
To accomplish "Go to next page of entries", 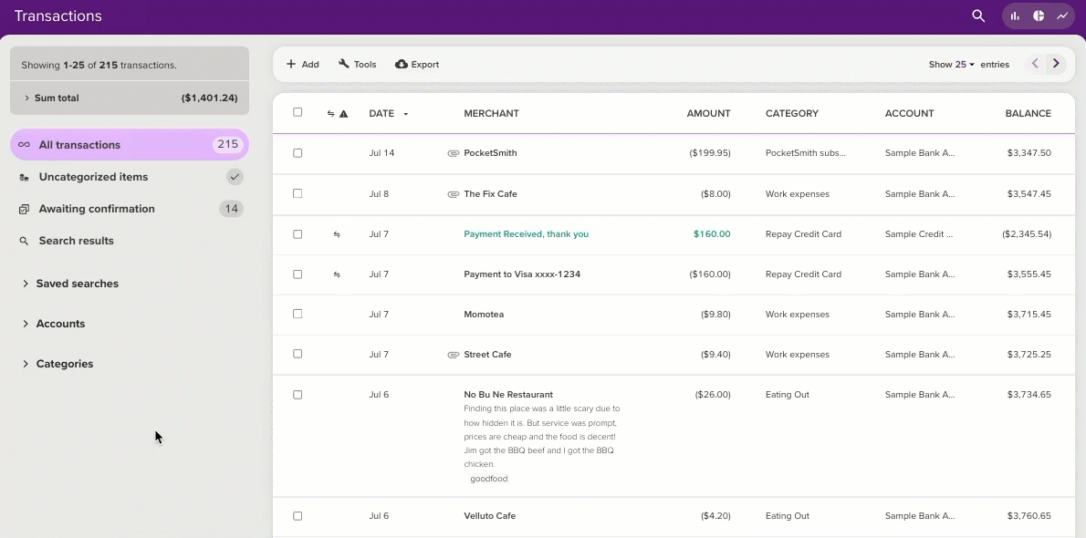I will tap(1056, 64).
